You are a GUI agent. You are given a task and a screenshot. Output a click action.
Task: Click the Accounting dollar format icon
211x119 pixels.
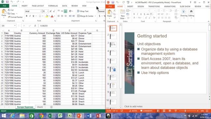pyautogui.click(x=100, y=16)
